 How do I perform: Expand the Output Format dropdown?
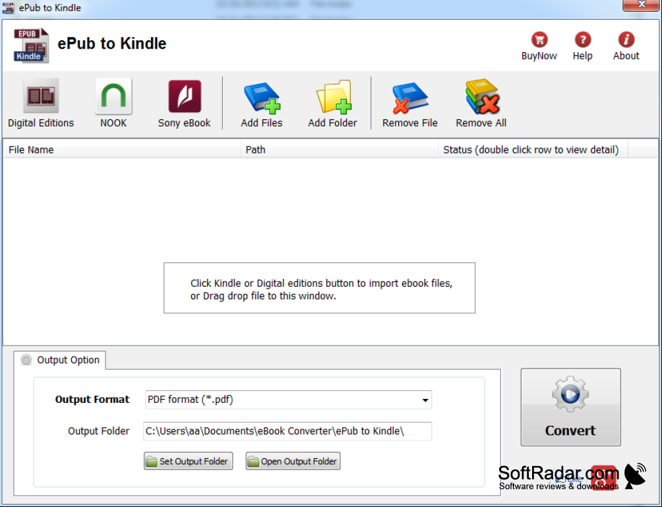click(x=425, y=400)
